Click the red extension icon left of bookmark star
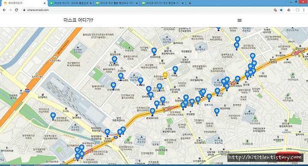The height and width of the screenshot is (166, 308). (x=275, y=10)
